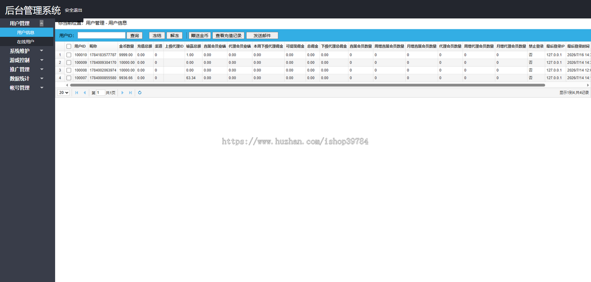The width and height of the screenshot is (591, 282).
Task: Click the 最后登录IP column header
Action: tap(555, 46)
